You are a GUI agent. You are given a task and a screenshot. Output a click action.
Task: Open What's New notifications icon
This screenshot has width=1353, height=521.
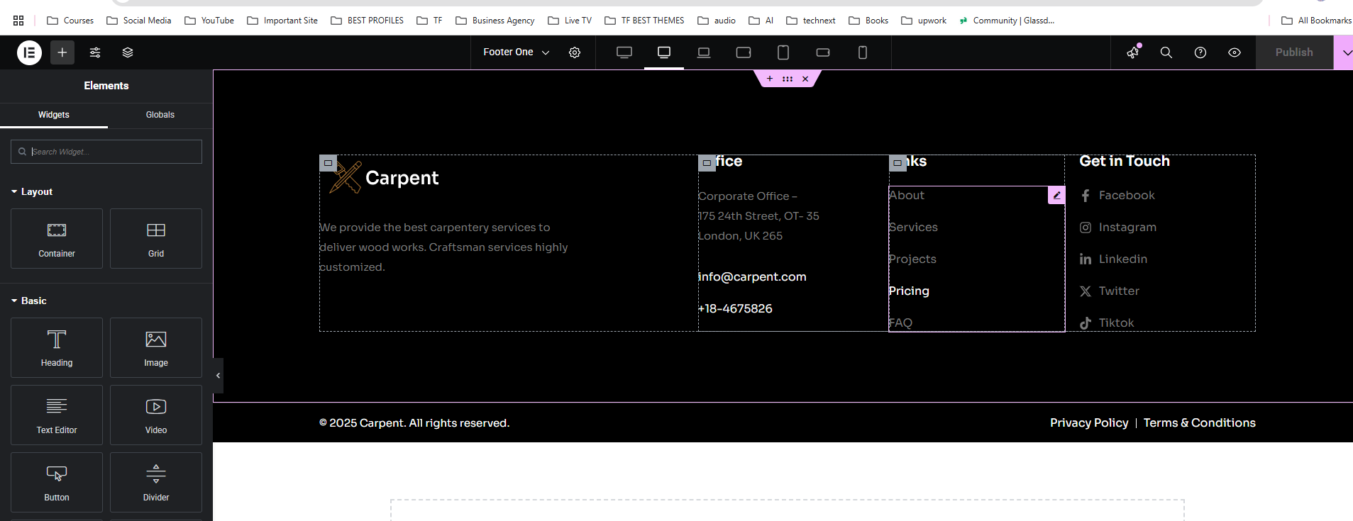click(1133, 52)
